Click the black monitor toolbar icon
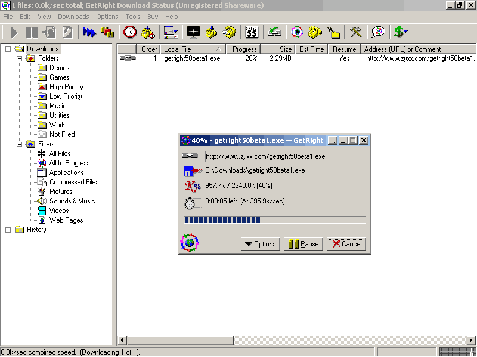The width and height of the screenshot is (477, 357). pyautogui.click(x=193, y=32)
